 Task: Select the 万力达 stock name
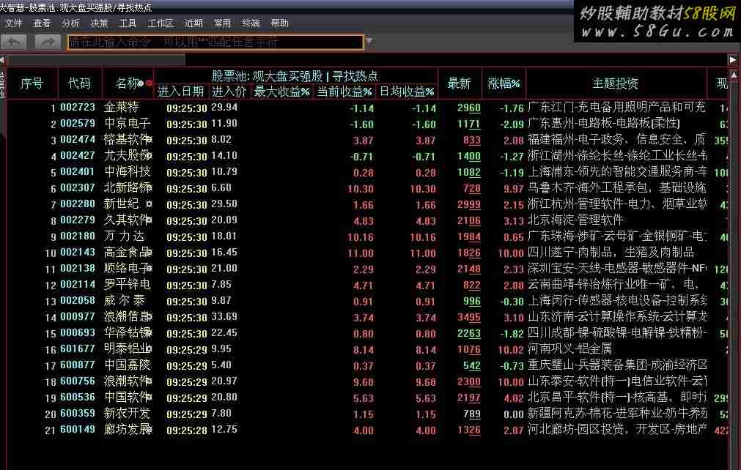(x=125, y=236)
